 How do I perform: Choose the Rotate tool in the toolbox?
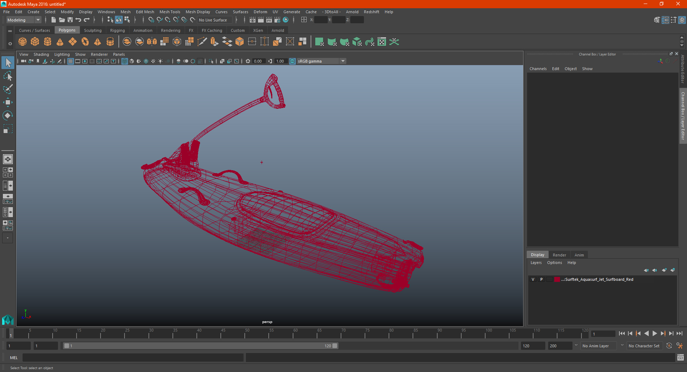coord(8,116)
